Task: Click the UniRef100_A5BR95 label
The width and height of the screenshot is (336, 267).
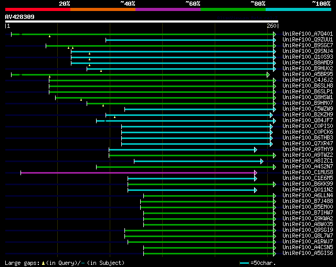Action: coord(308,74)
